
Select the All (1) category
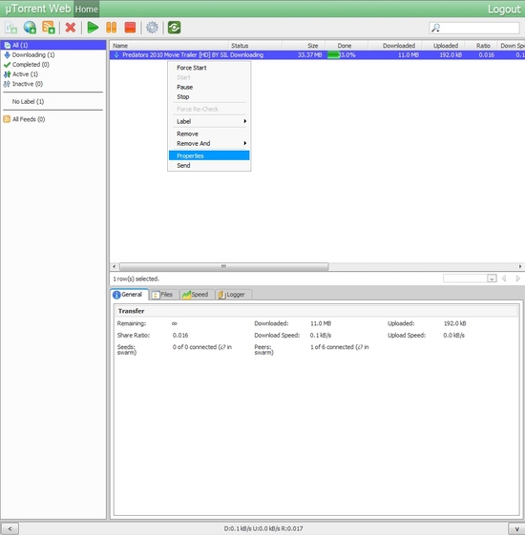point(53,45)
